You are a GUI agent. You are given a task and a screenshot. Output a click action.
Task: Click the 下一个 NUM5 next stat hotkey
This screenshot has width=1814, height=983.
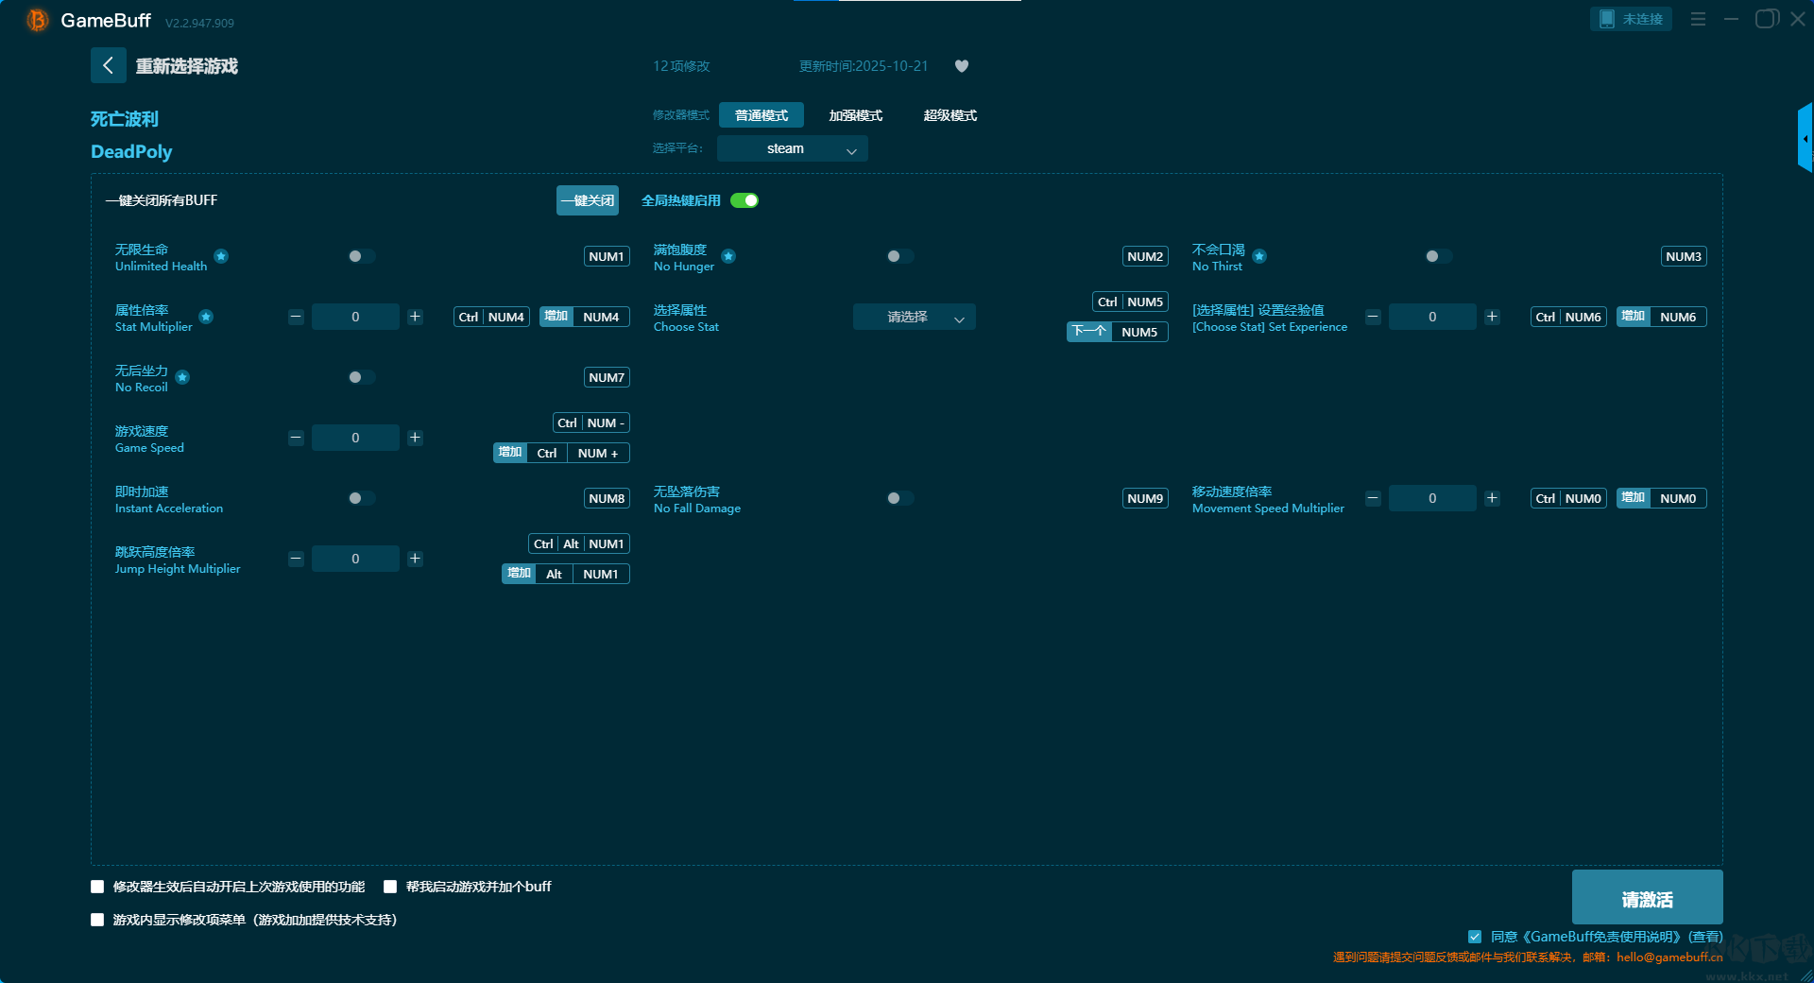1118,332
